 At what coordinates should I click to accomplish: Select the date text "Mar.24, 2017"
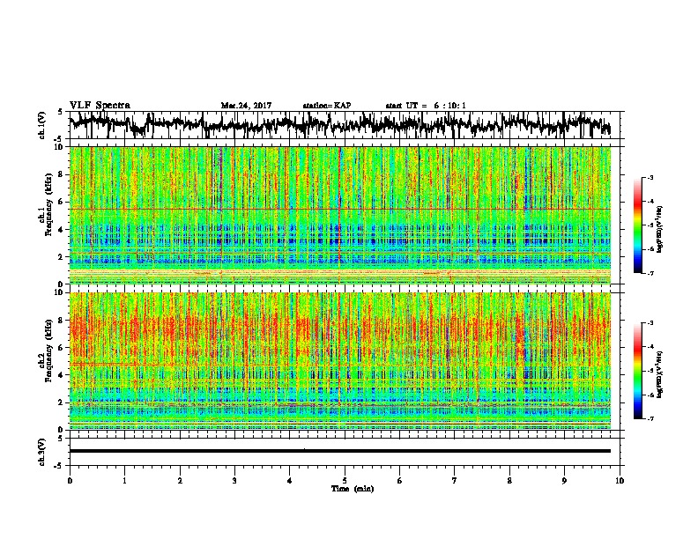pyautogui.click(x=246, y=106)
